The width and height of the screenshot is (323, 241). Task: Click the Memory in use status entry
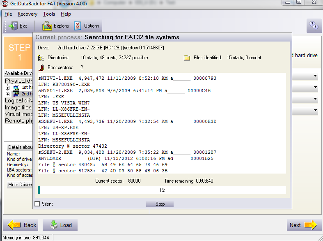26,238
